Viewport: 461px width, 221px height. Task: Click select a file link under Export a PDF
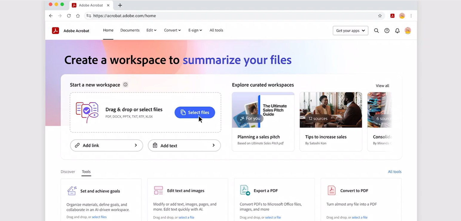[x=273, y=217]
